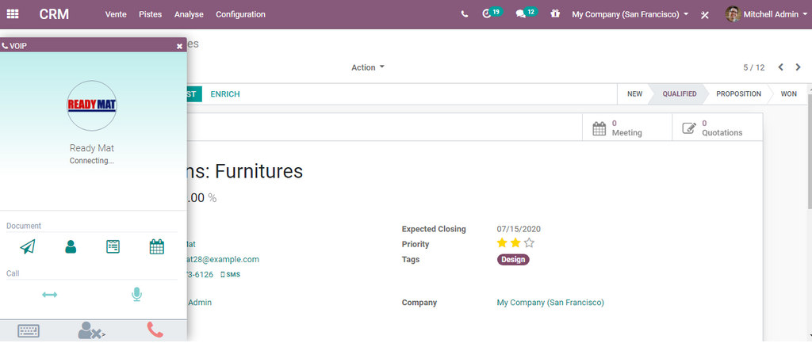This screenshot has height=347, width=812.
Task: Click the ENRICH button
Action: click(224, 93)
